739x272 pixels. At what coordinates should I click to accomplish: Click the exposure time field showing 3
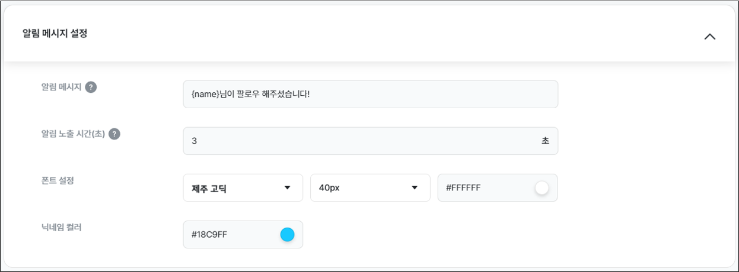(371, 141)
